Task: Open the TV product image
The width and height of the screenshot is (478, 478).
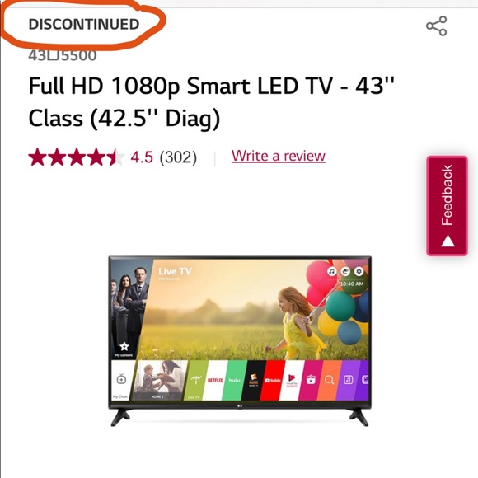Action: point(240,341)
